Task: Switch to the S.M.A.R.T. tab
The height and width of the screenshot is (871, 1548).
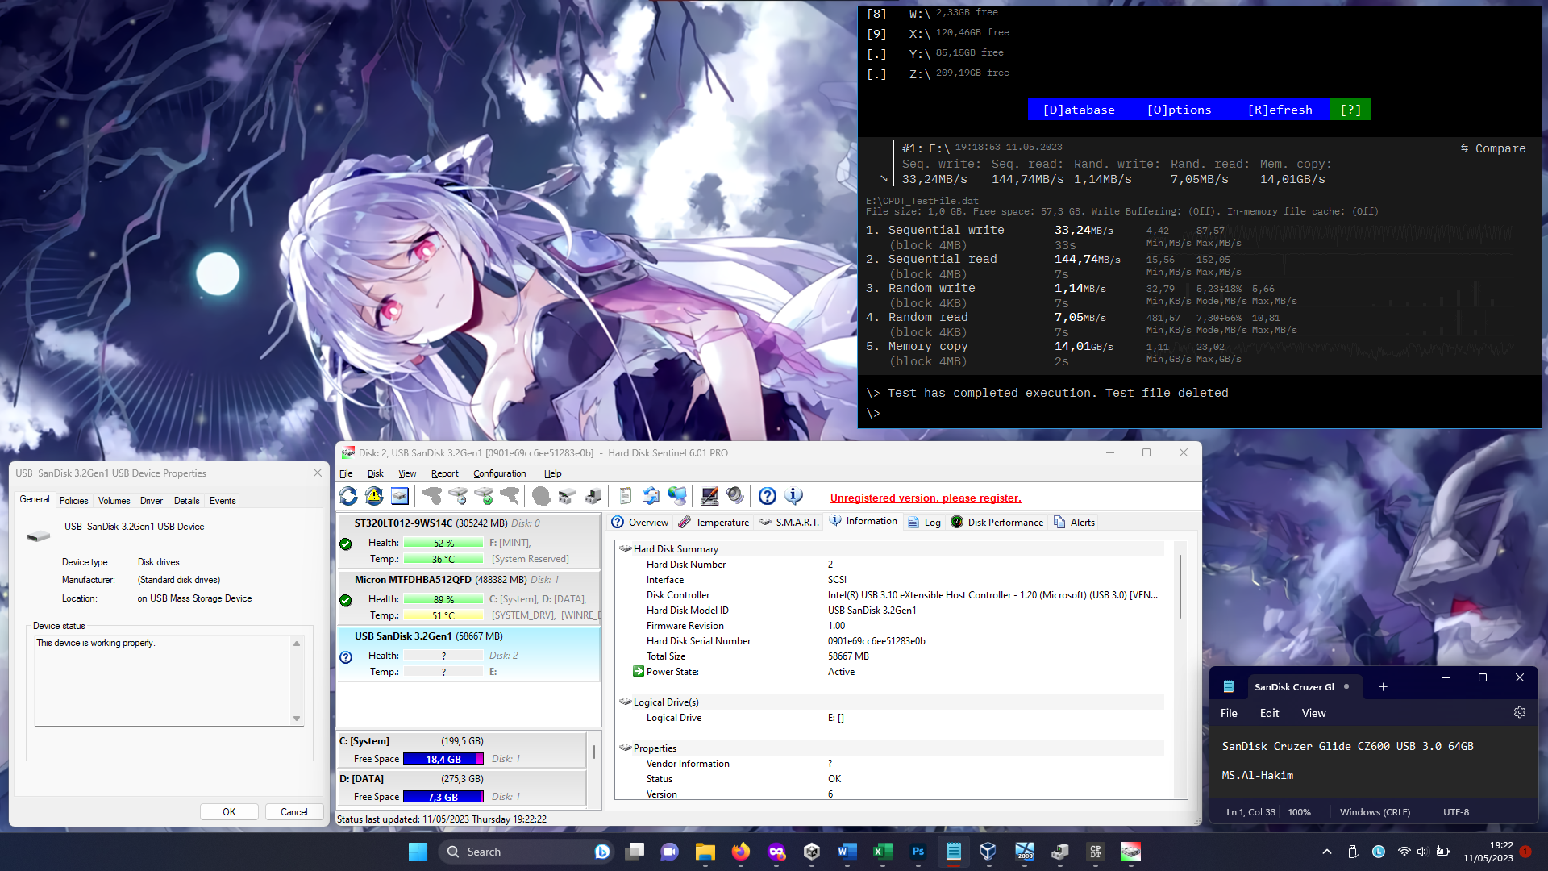Action: (789, 523)
